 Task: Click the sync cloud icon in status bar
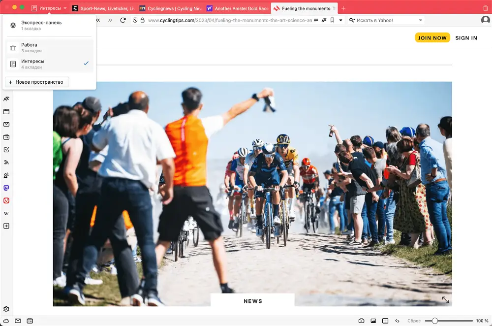click(x=6, y=321)
